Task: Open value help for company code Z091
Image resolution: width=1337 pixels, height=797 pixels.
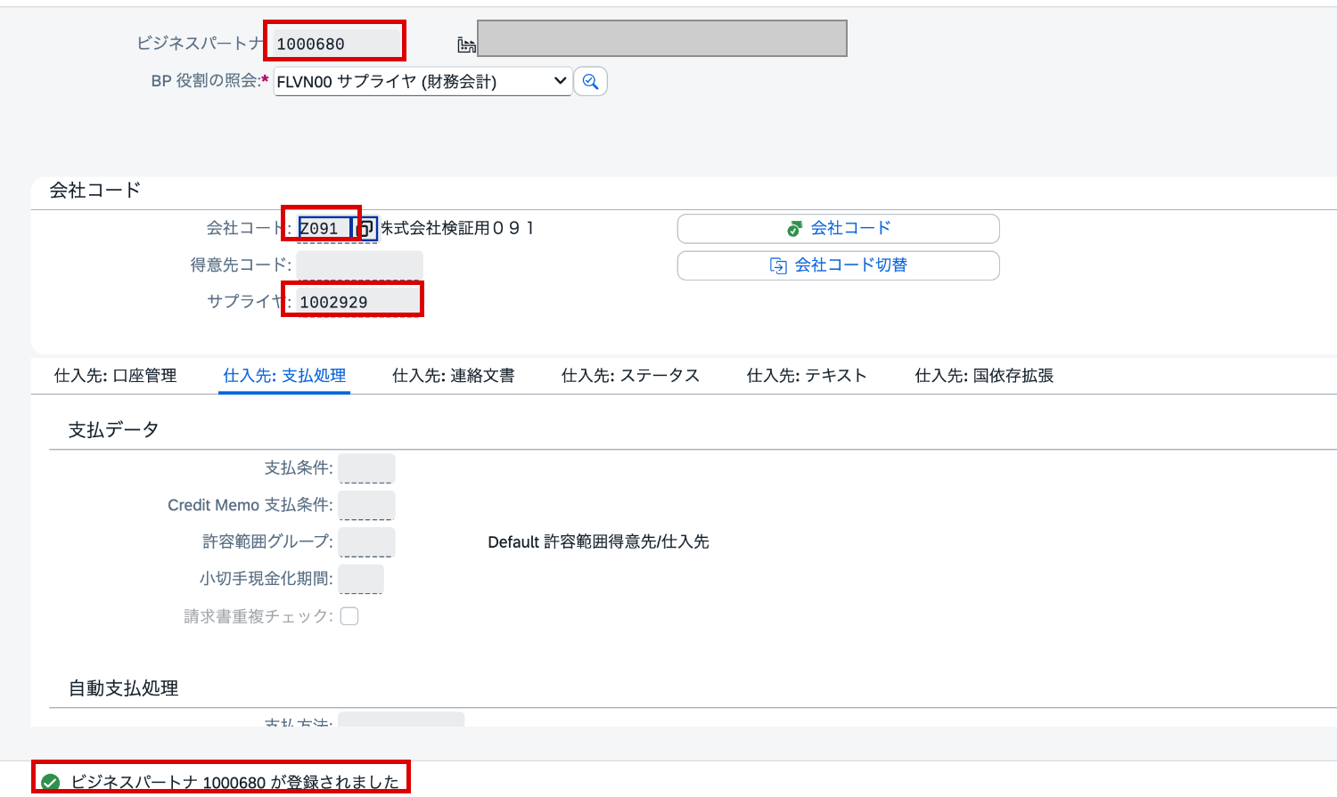Action: click(x=365, y=229)
